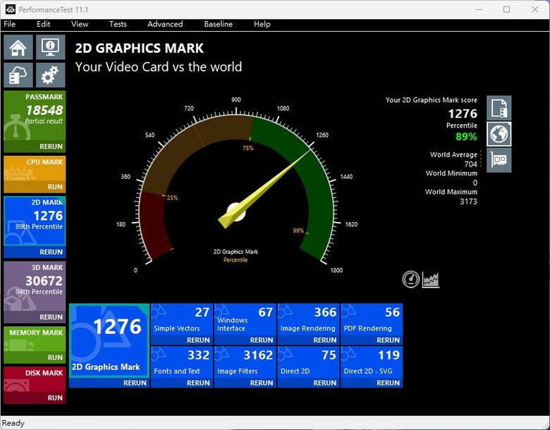Click the large 2D Graphics Mark tile

tap(109, 340)
